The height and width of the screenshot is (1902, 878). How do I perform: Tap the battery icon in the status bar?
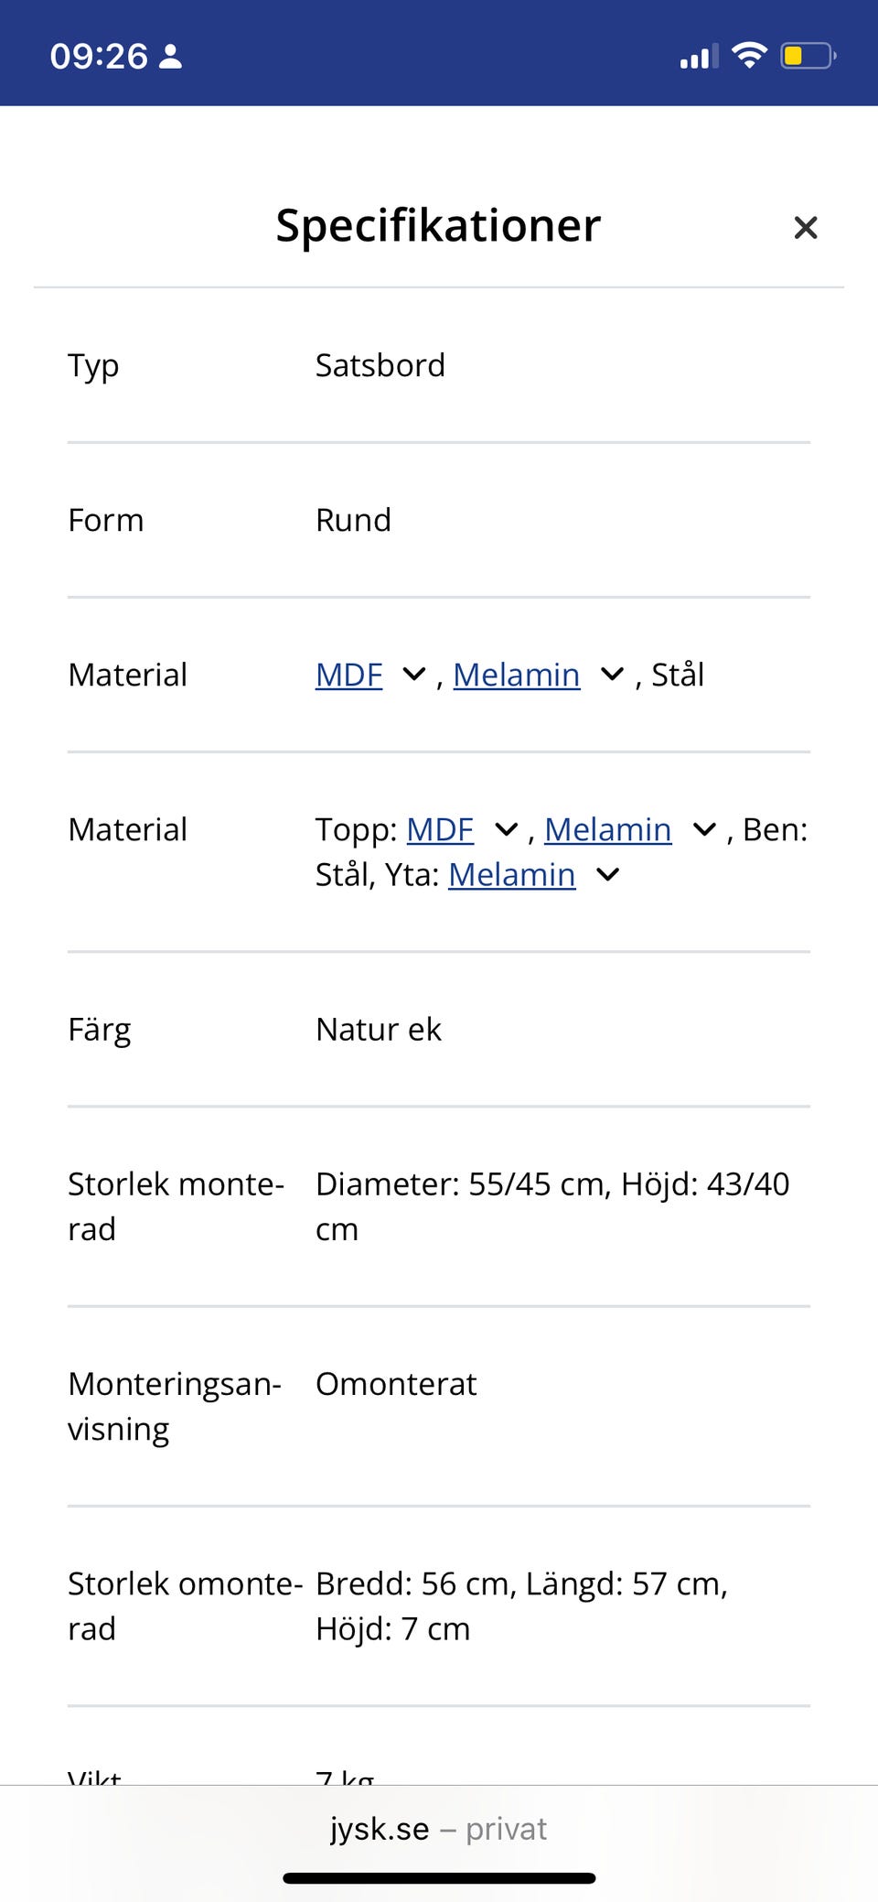[808, 56]
